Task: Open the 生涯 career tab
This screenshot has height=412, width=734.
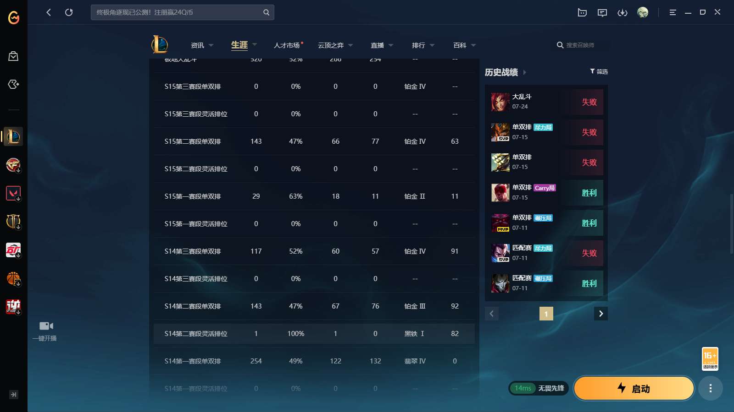Action: point(239,45)
